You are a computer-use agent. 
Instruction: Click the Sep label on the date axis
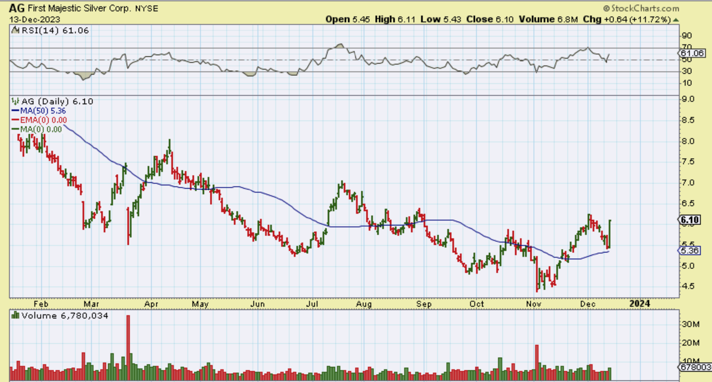tap(424, 304)
